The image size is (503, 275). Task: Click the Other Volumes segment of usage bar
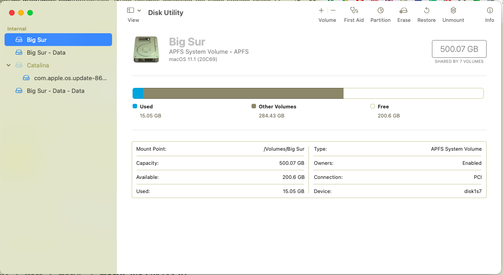click(243, 93)
